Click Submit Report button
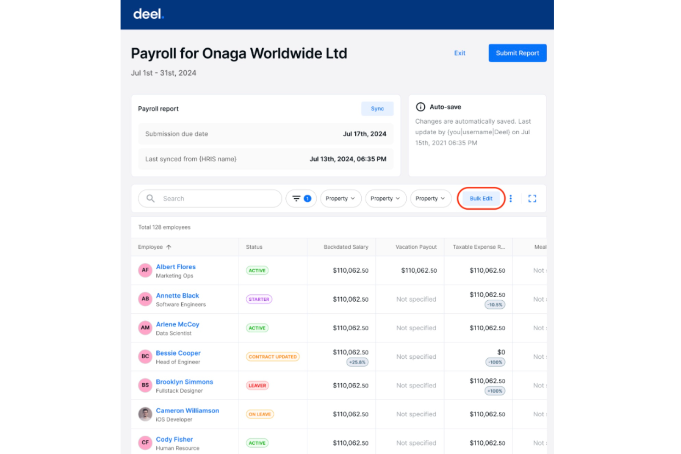Image resolution: width=681 pixels, height=454 pixels. click(x=518, y=53)
